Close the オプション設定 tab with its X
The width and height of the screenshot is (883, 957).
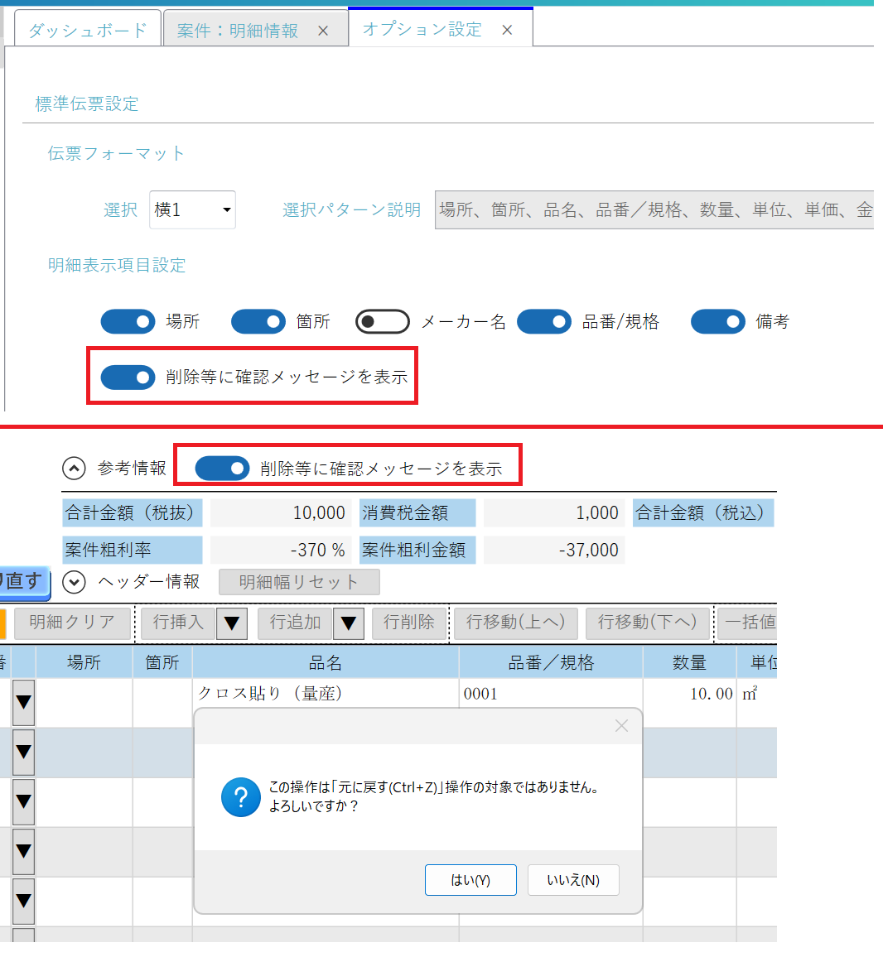[x=507, y=31]
